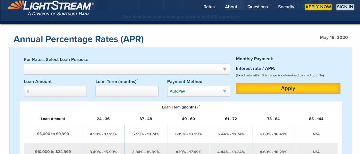Image resolution: width=360 pixels, height=154 pixels.
Task: Click the Monthly Payment label
Action: pos(254,59)
